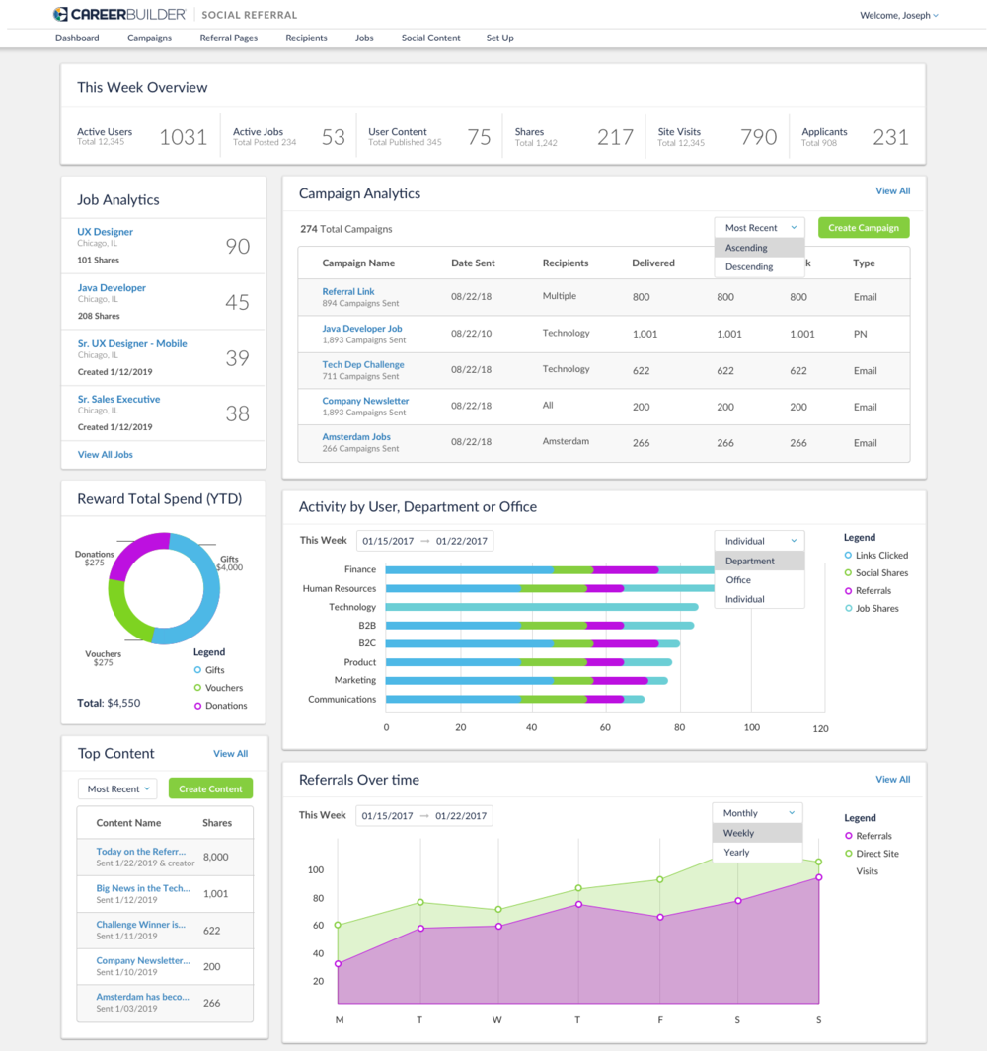Screen dimensions: 987x1051
Task: Open the Company Newsletter campaign
Action: tap(365, 401)
